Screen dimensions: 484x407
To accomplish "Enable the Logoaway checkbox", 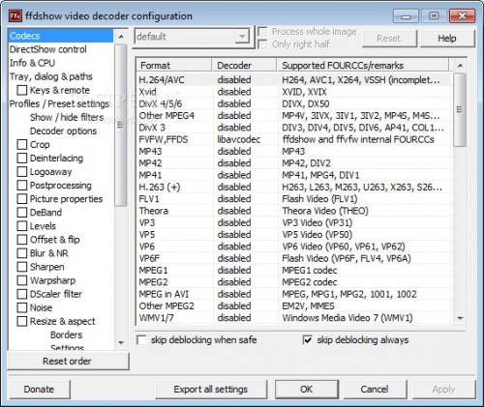I will (22, 171).
